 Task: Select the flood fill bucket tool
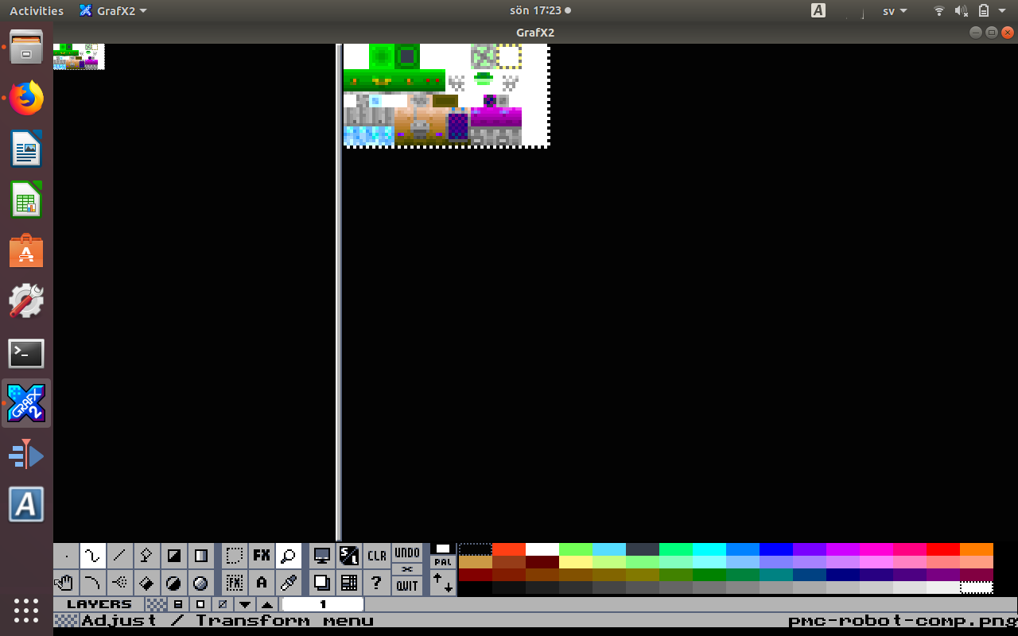[x=147, y=583]
